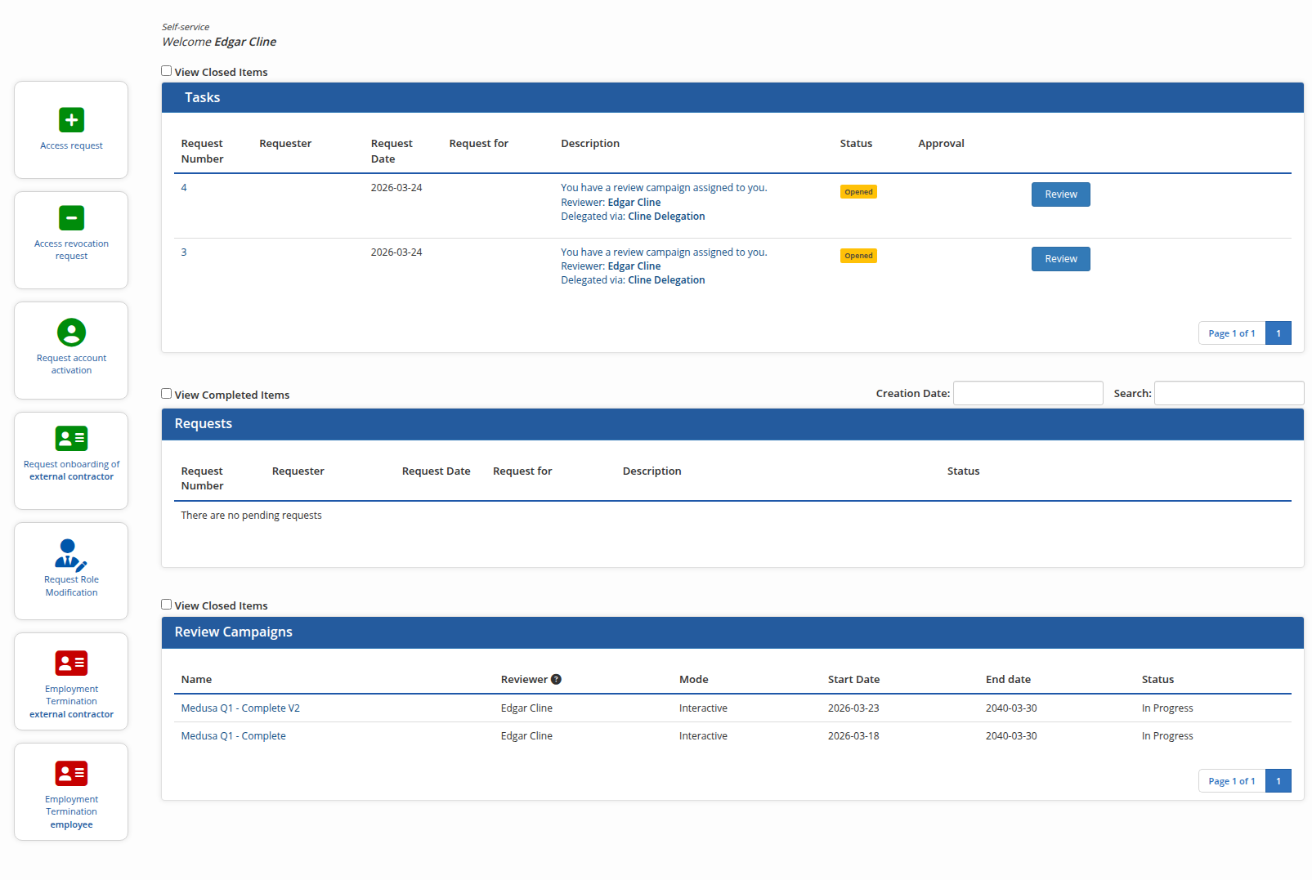Image resolution: width=1312 pixels, height=880 pixels.
Task: Review the campaign for request 4
Action: pyautogui.click(x=1060, y=194)
